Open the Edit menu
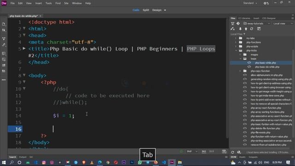 20,3
